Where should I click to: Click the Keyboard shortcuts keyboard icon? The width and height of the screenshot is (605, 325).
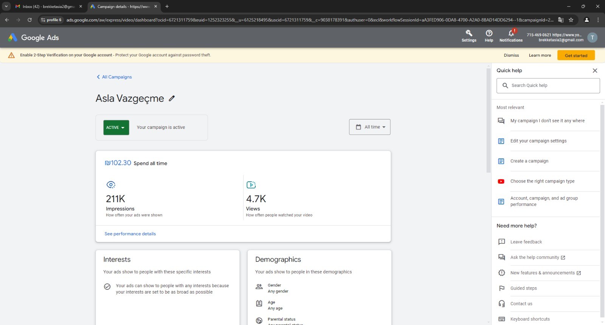tap(502, 319)
